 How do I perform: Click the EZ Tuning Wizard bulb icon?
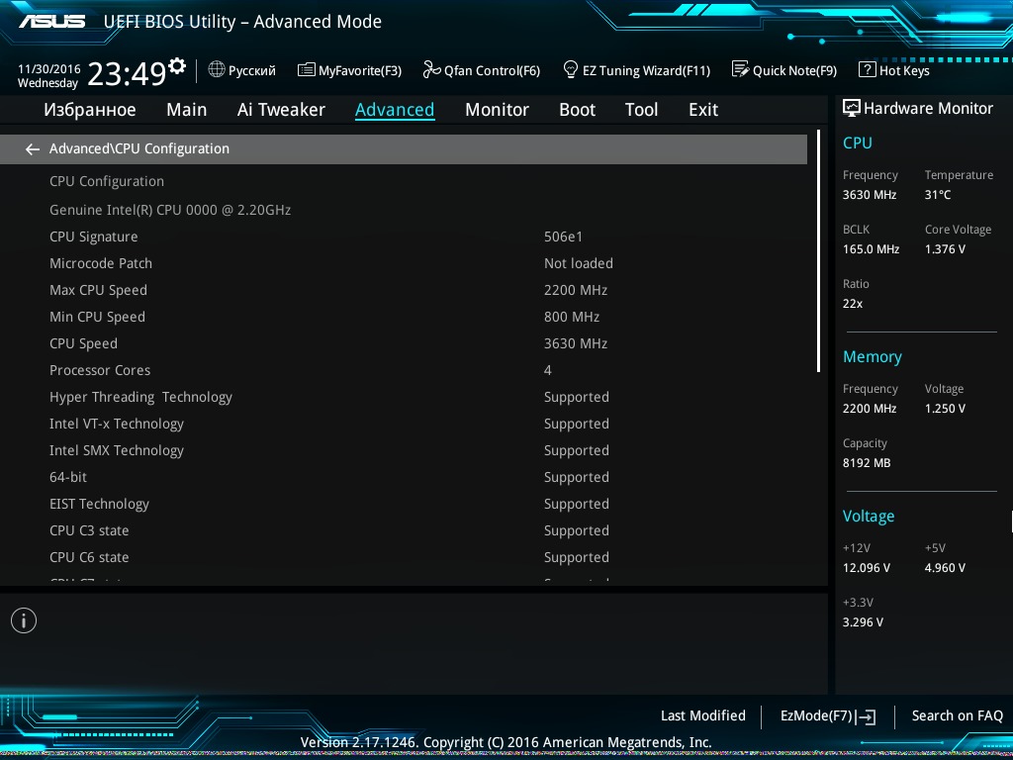(571, 69)
